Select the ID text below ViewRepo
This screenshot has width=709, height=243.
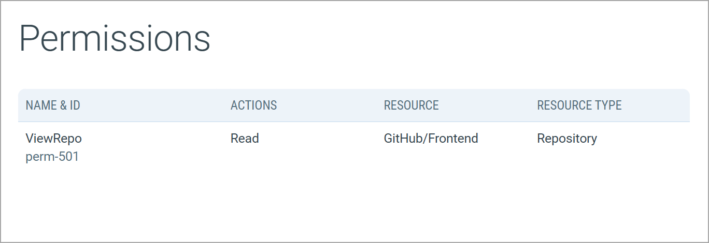52,157
